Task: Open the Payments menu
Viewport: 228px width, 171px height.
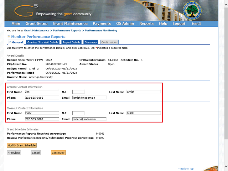Action: point(102,24)
